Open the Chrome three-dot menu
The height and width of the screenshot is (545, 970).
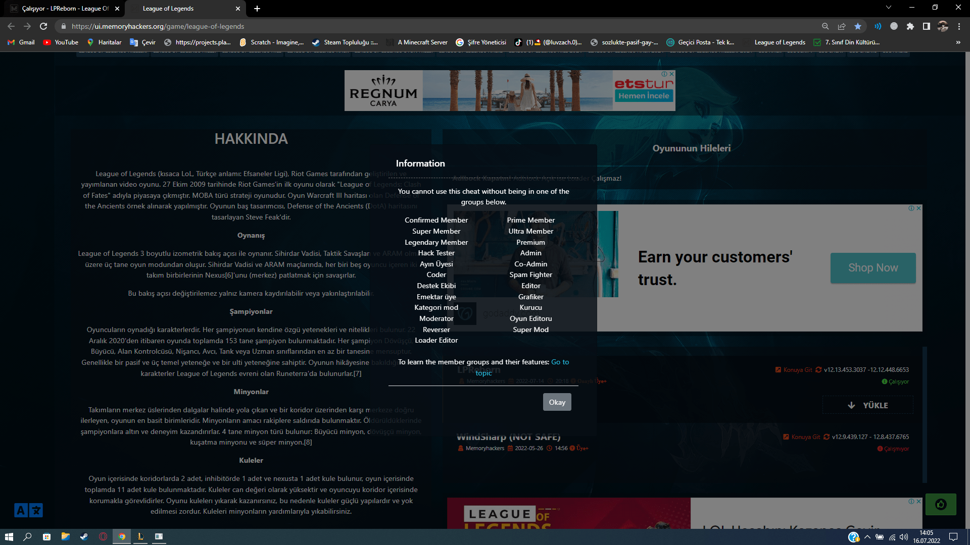(x=959, y=26)
